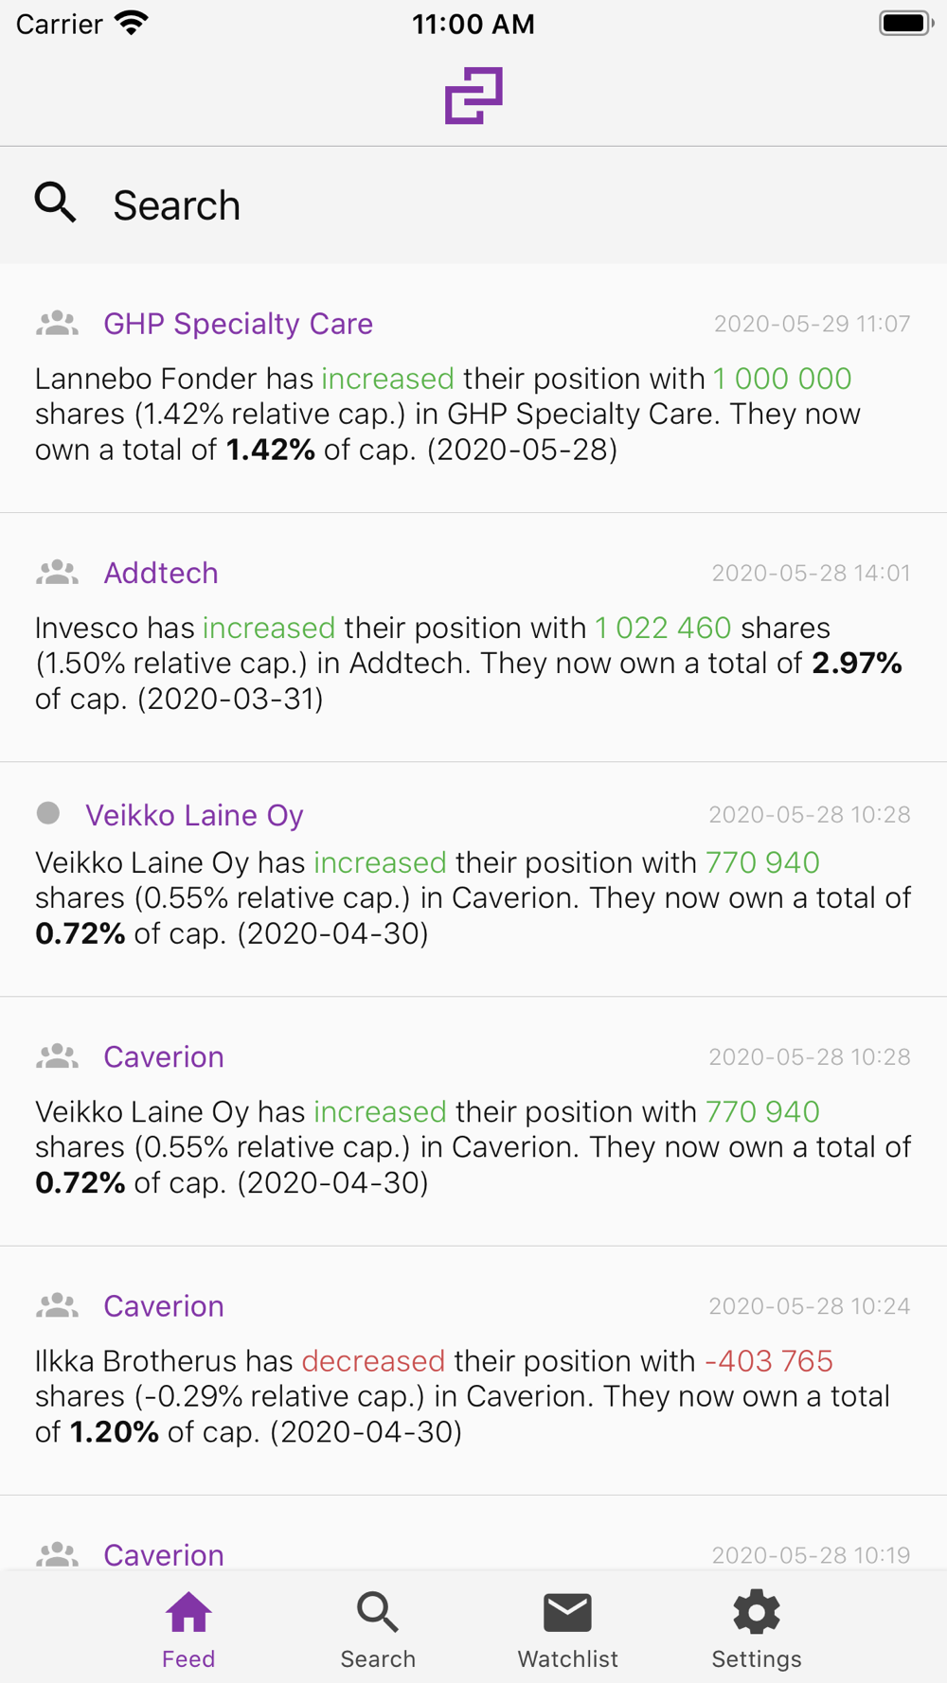Open the Caverion link dated 10:28

point(164,1056)
